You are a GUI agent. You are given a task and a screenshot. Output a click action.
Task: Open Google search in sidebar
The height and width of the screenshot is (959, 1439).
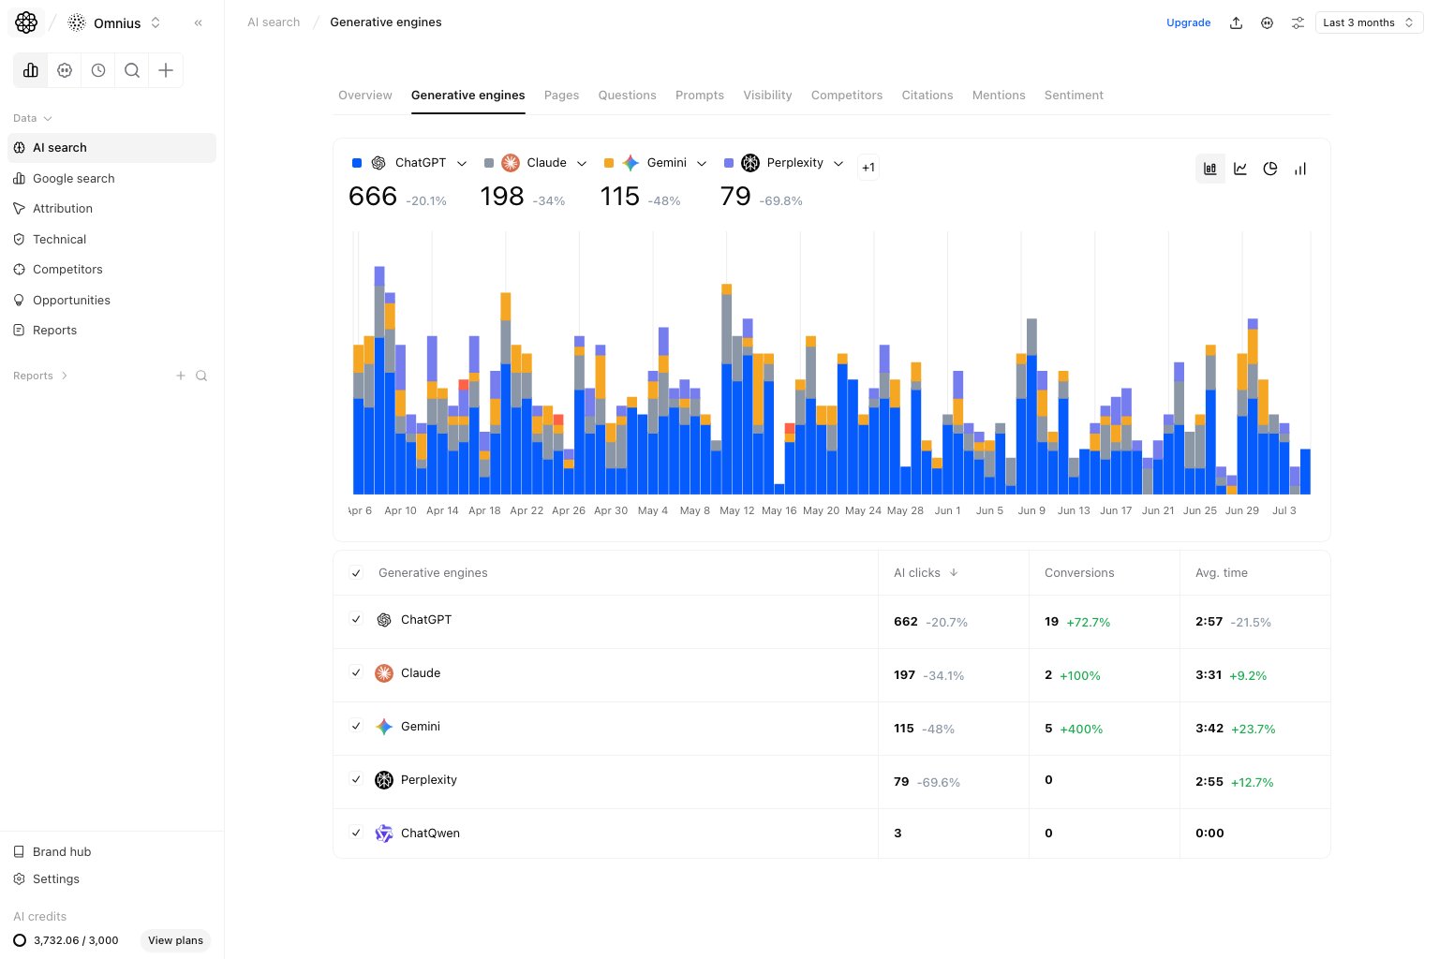point(111,178)
